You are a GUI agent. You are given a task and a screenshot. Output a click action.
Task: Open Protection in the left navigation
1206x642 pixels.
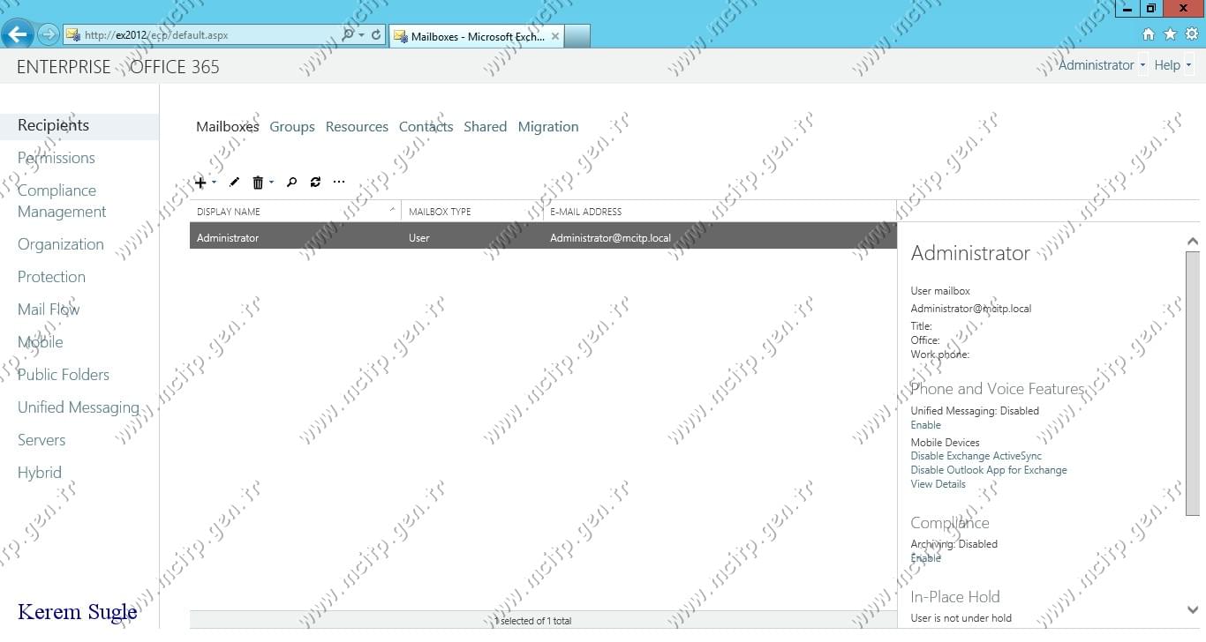click(x=51, y=277)
